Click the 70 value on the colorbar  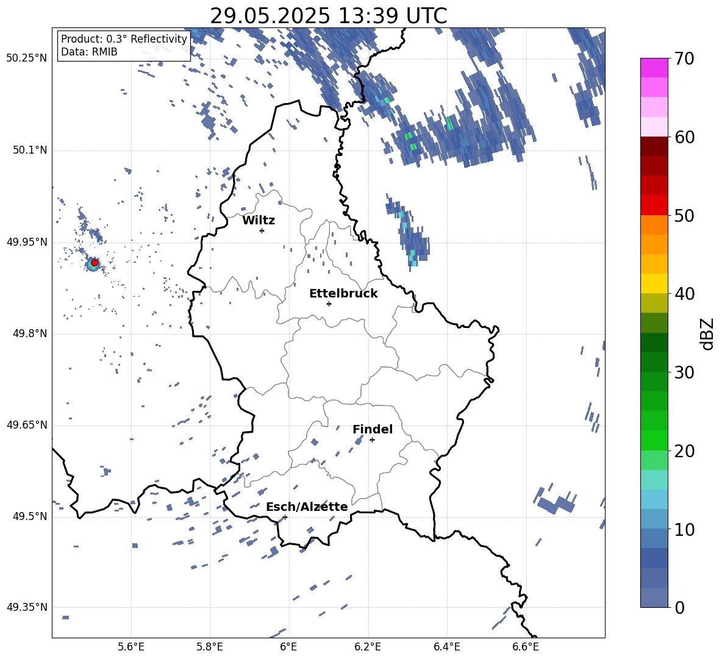coord(685,59)
